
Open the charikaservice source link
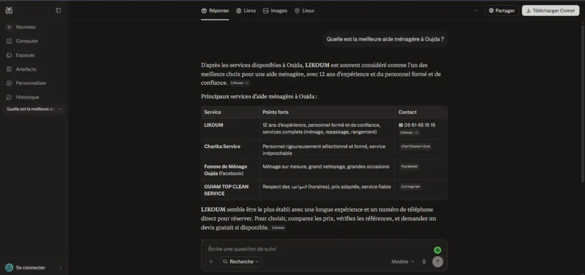click(415, 147)
